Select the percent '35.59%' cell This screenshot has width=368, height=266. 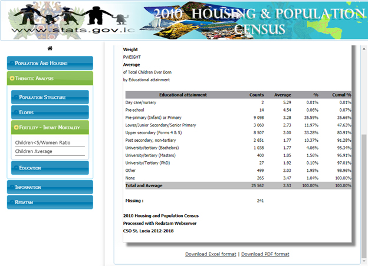[x=311, y=118]
